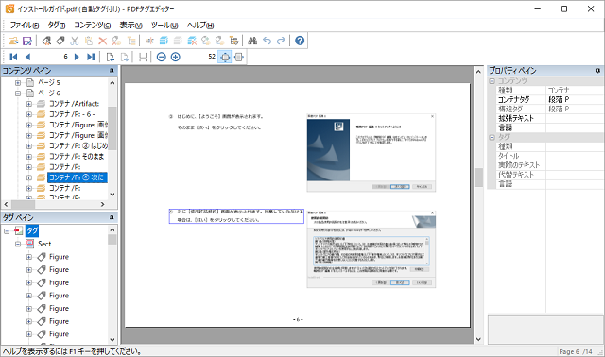Open search with the binoculars icon
The height and width of the screenshot is (357, 605).
click(x=252, y=41)
